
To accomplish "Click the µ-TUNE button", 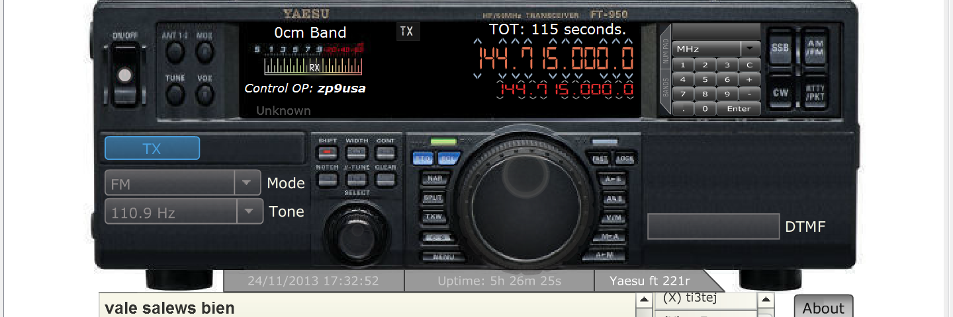I will [357, 178].
